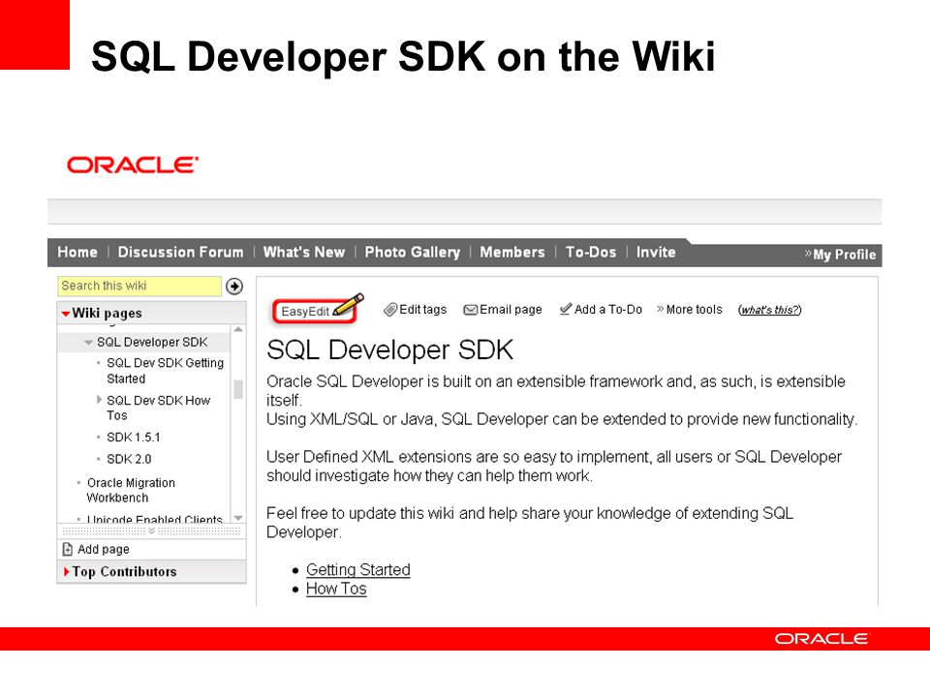Click Invite in the navigation bar

pos(656,253)
